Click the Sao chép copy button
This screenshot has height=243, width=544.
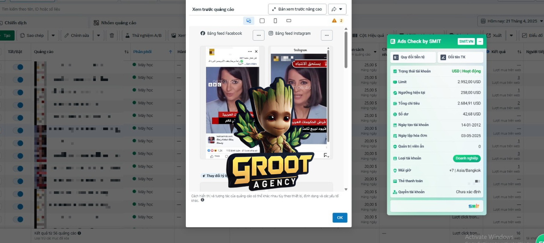pos(32,35)
